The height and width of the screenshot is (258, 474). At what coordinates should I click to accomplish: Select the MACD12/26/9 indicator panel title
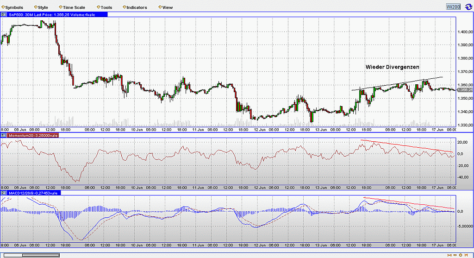tap(34, 193)
